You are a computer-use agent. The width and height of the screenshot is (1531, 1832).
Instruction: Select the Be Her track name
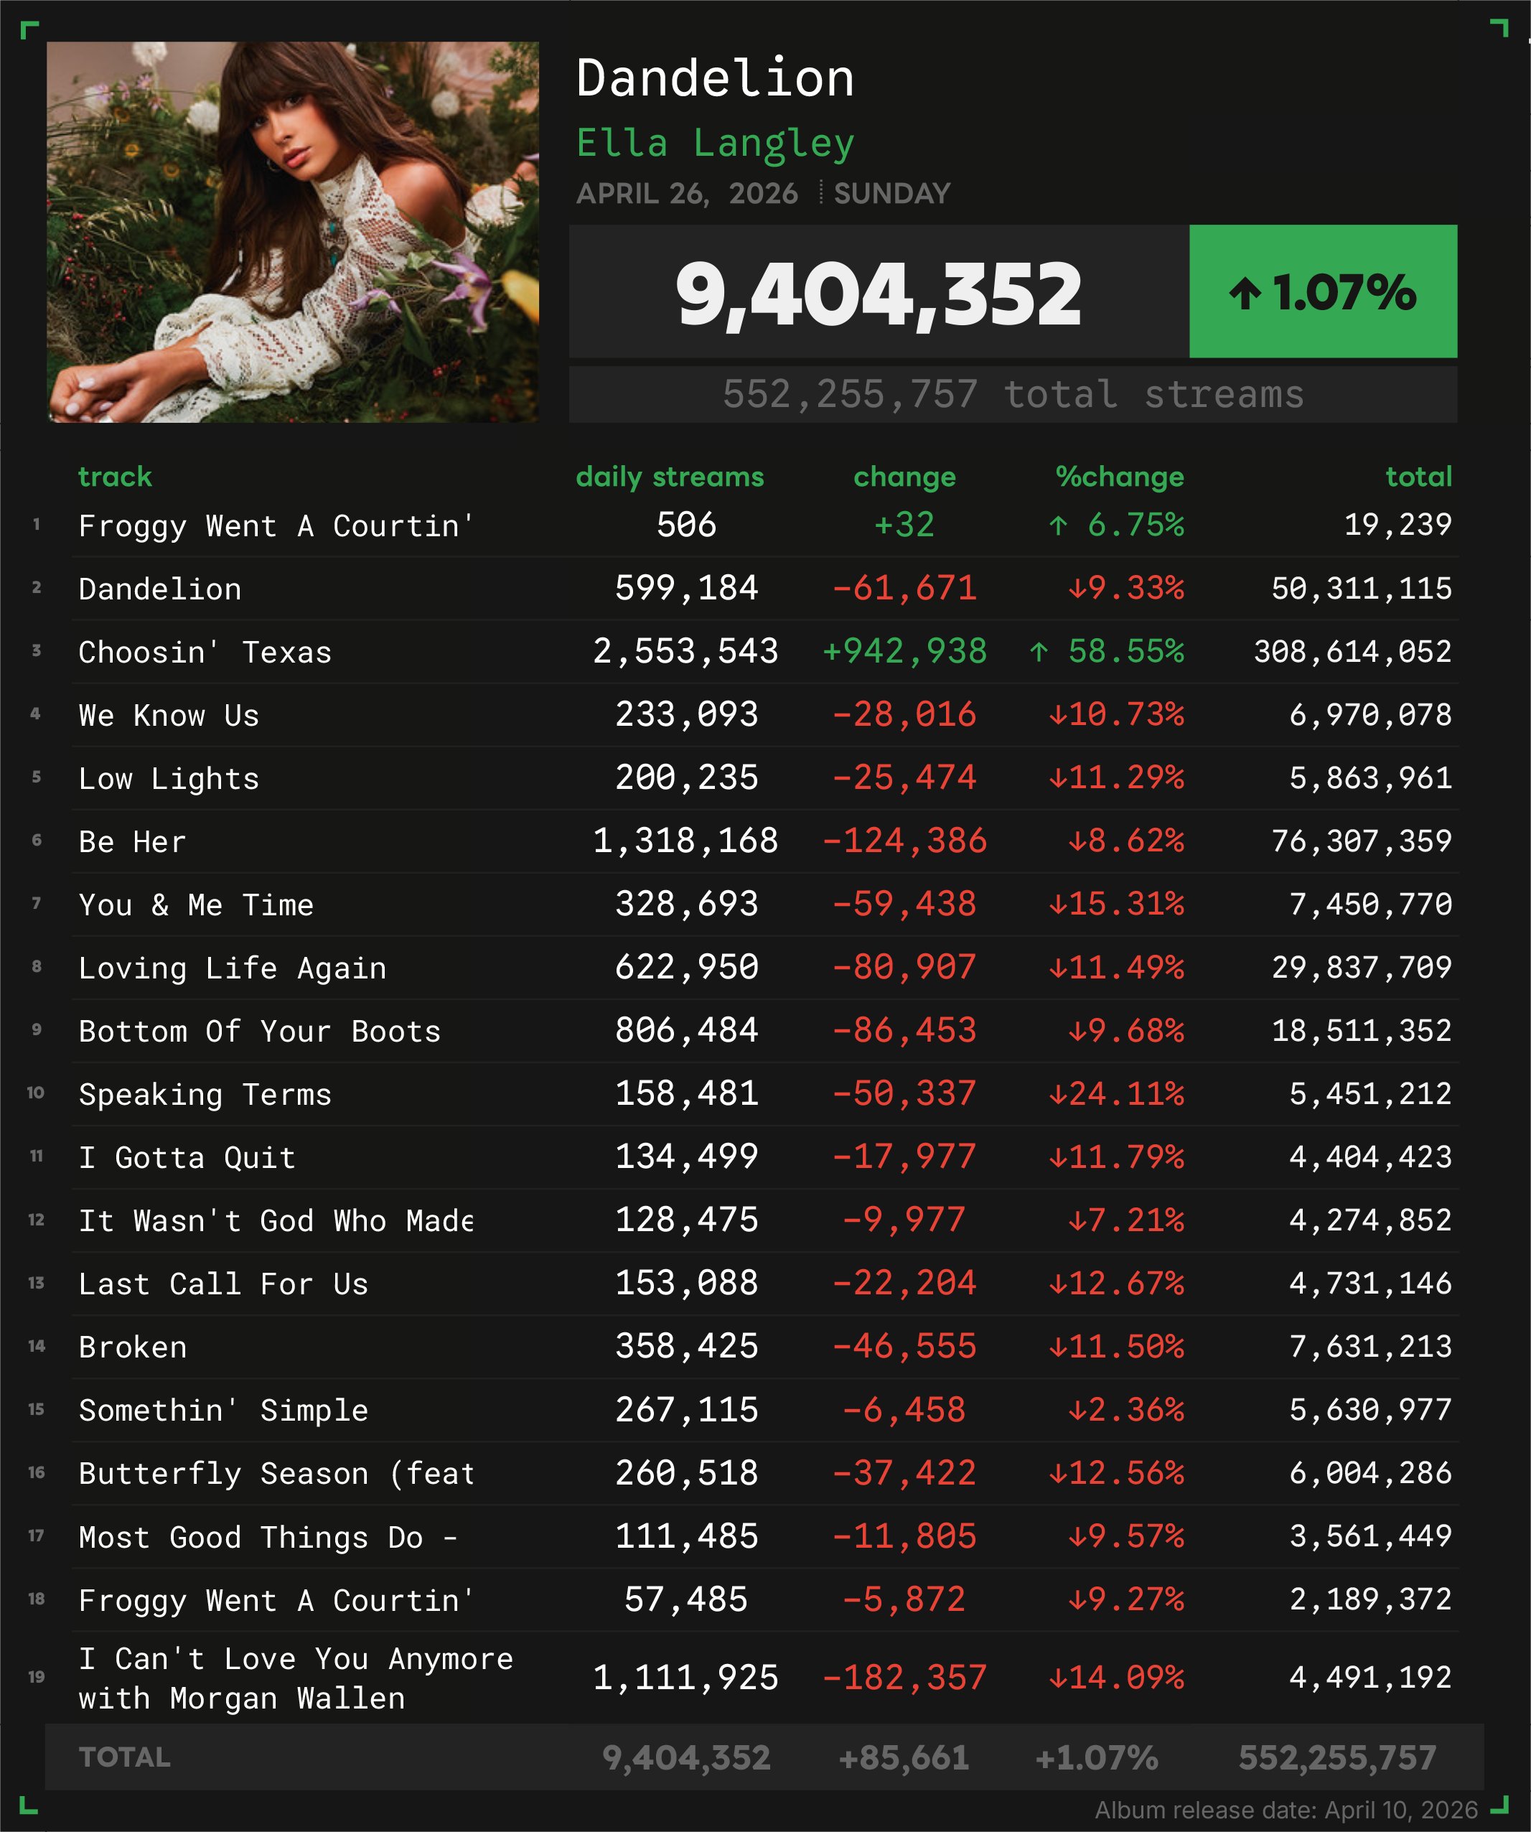(x=133, y=842)
